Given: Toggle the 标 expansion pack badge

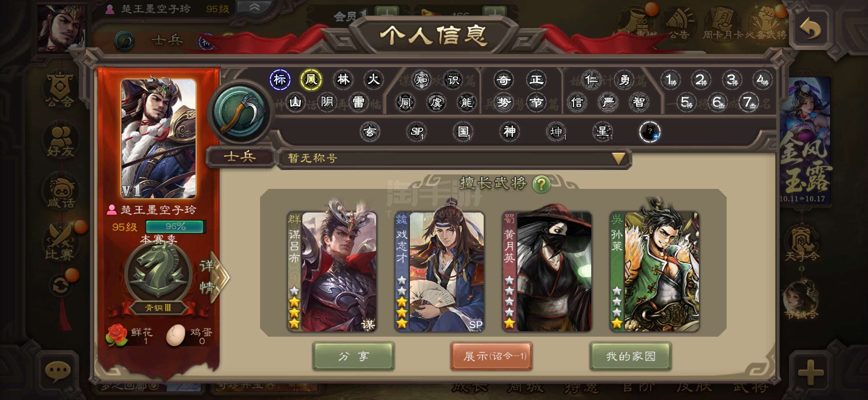Looking at the screenshot, I should pos(280,80).
